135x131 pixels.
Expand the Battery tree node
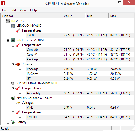click(8, 122)
